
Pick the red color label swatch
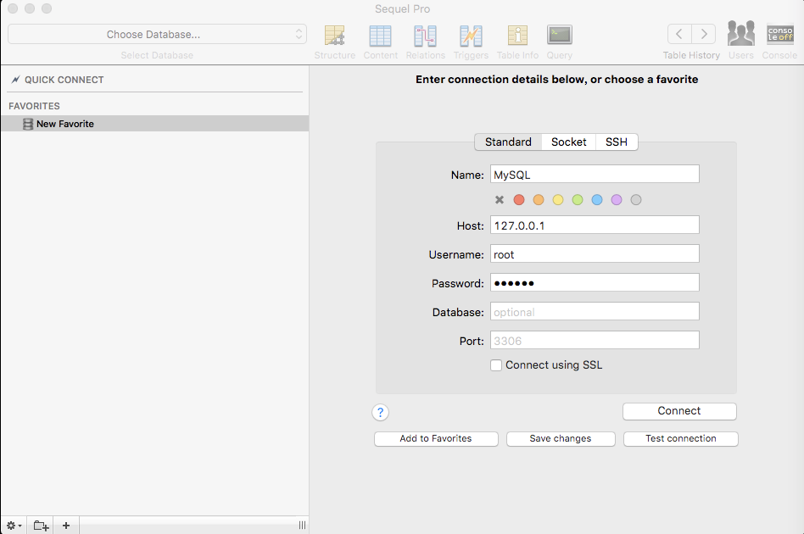[519, 200]
